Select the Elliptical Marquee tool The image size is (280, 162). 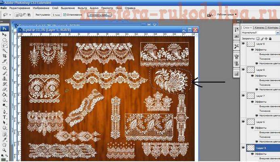coord(4,40)
